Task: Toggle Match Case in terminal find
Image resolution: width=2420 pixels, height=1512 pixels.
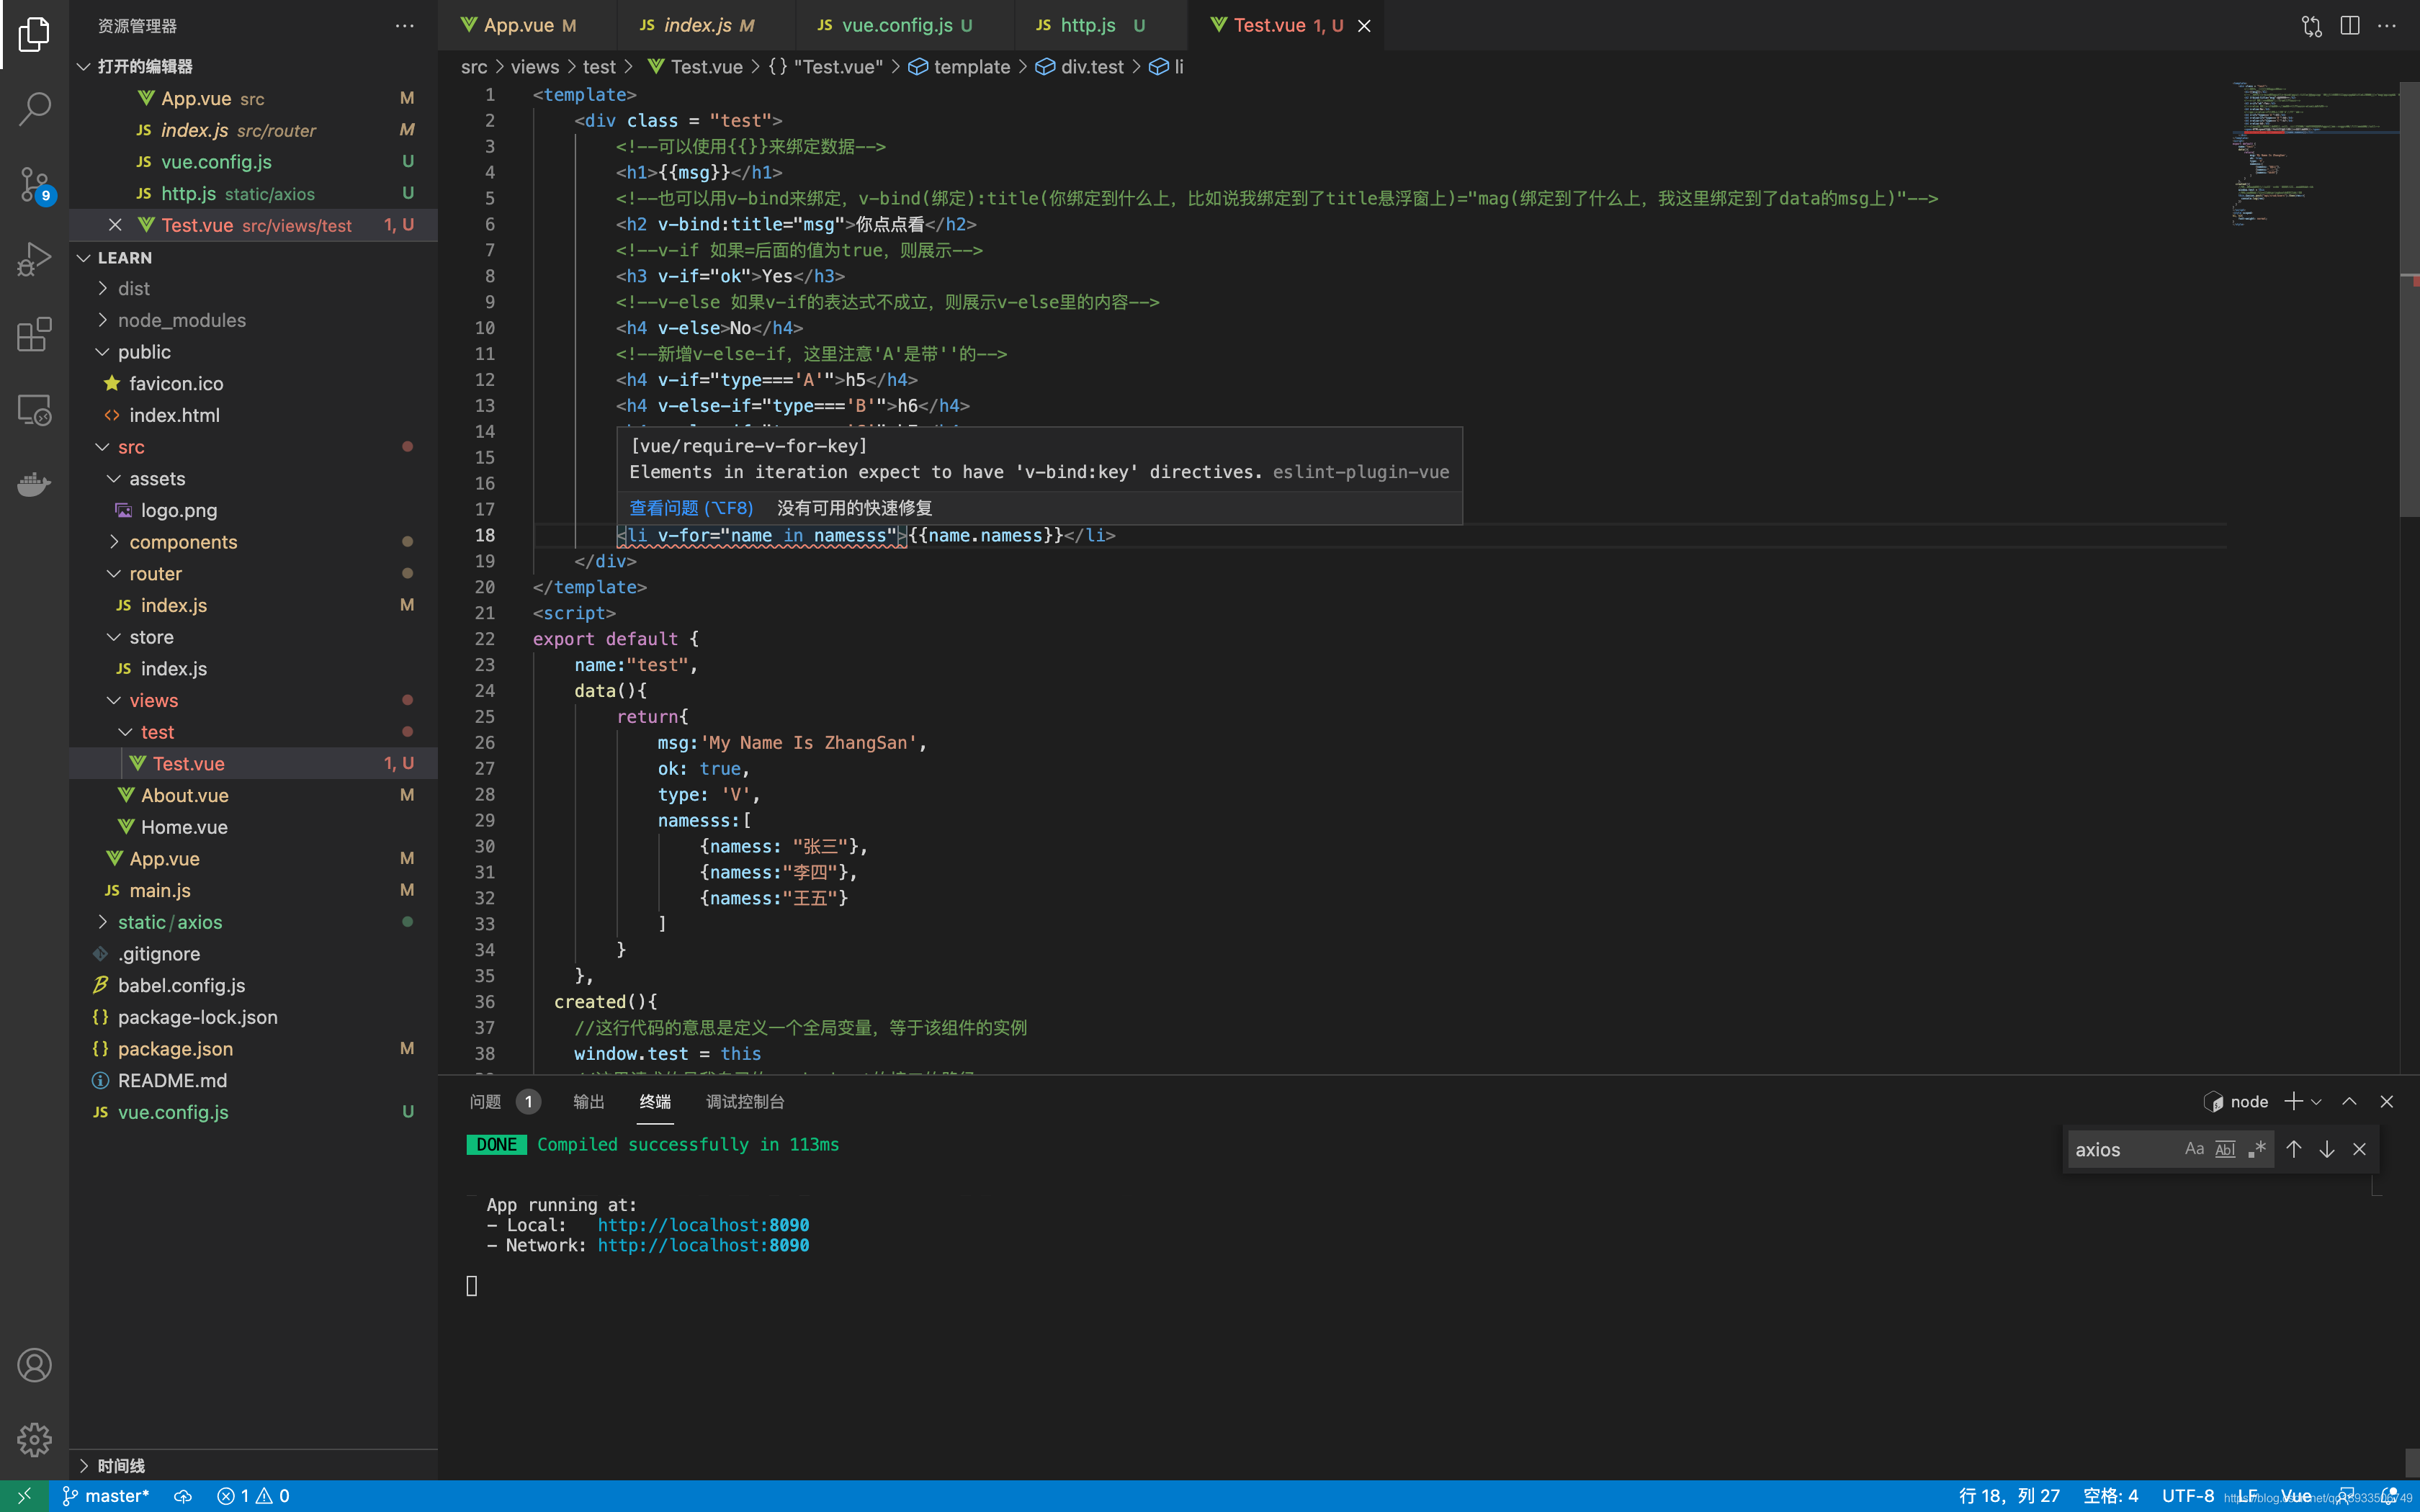Action: pos(2194,1149)
